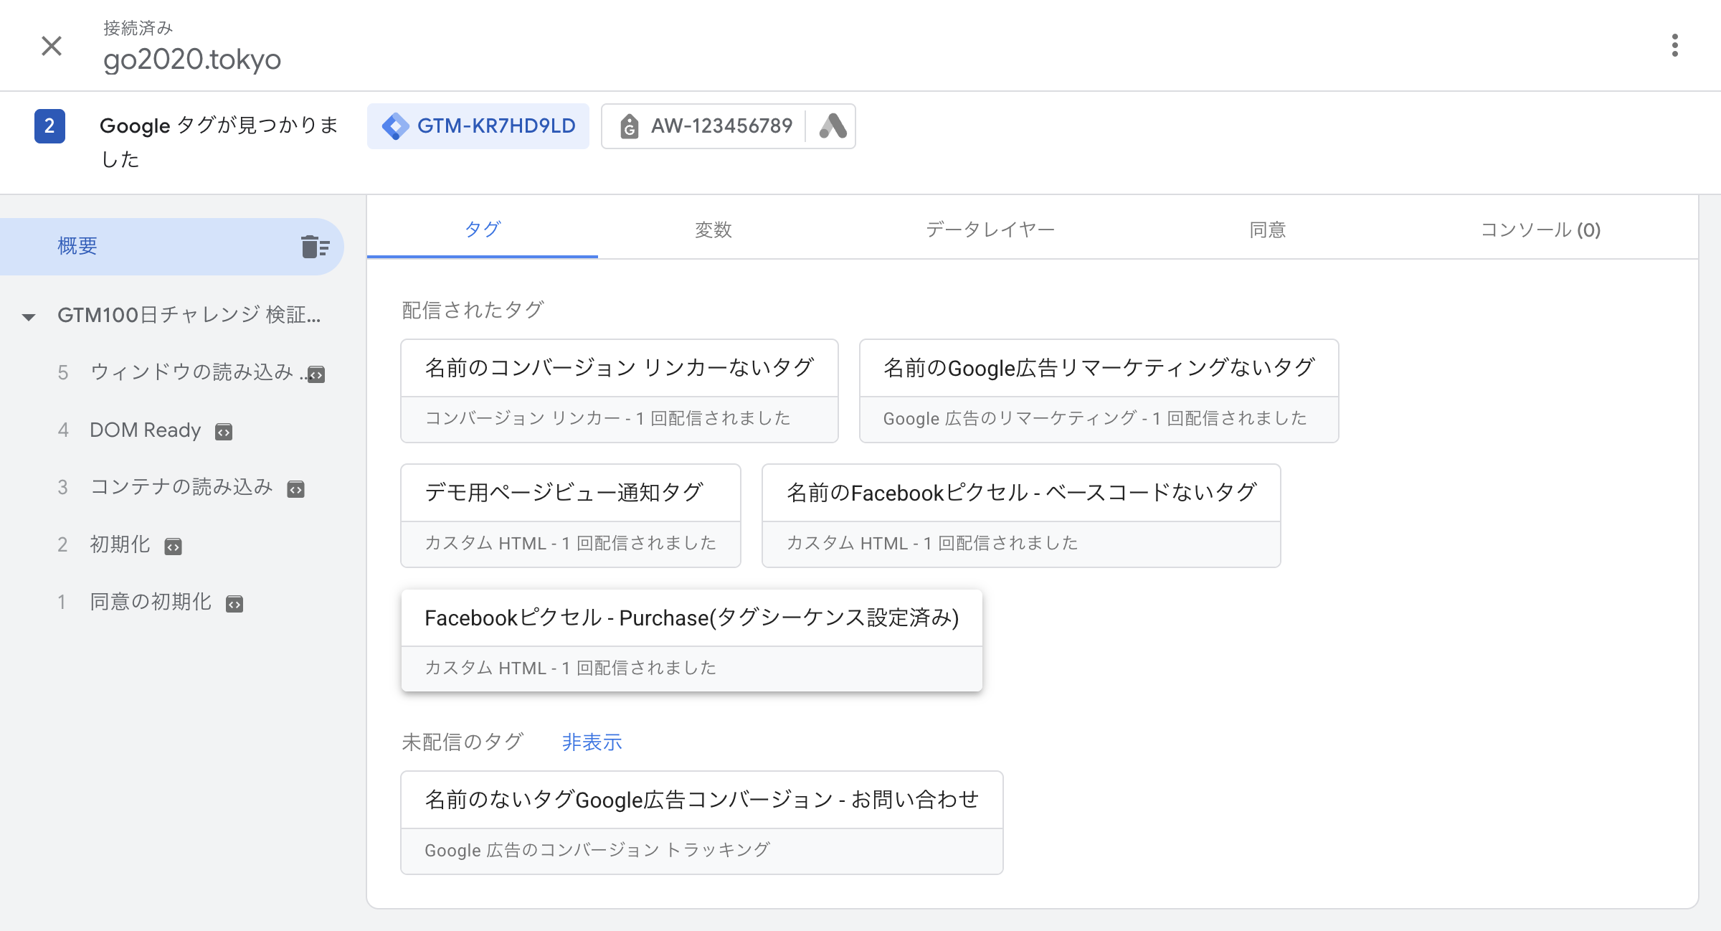Clear events with the trash list icon
Image resolution: width=1721 pixels, height=931 pixels.
click(315, 247)
